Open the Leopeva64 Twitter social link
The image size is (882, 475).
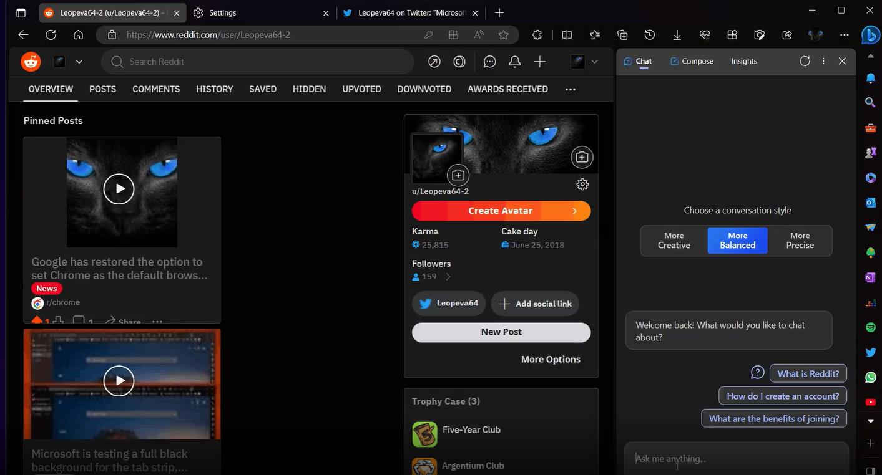449,304
